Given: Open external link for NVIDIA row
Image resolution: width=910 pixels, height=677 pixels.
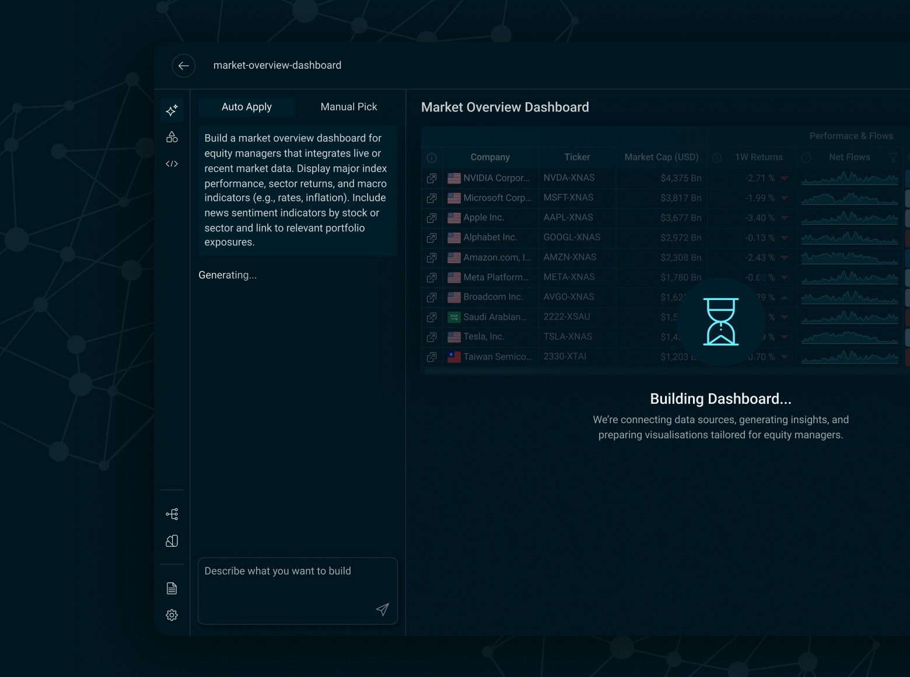Looking at the screenshot, I should 432,178.
